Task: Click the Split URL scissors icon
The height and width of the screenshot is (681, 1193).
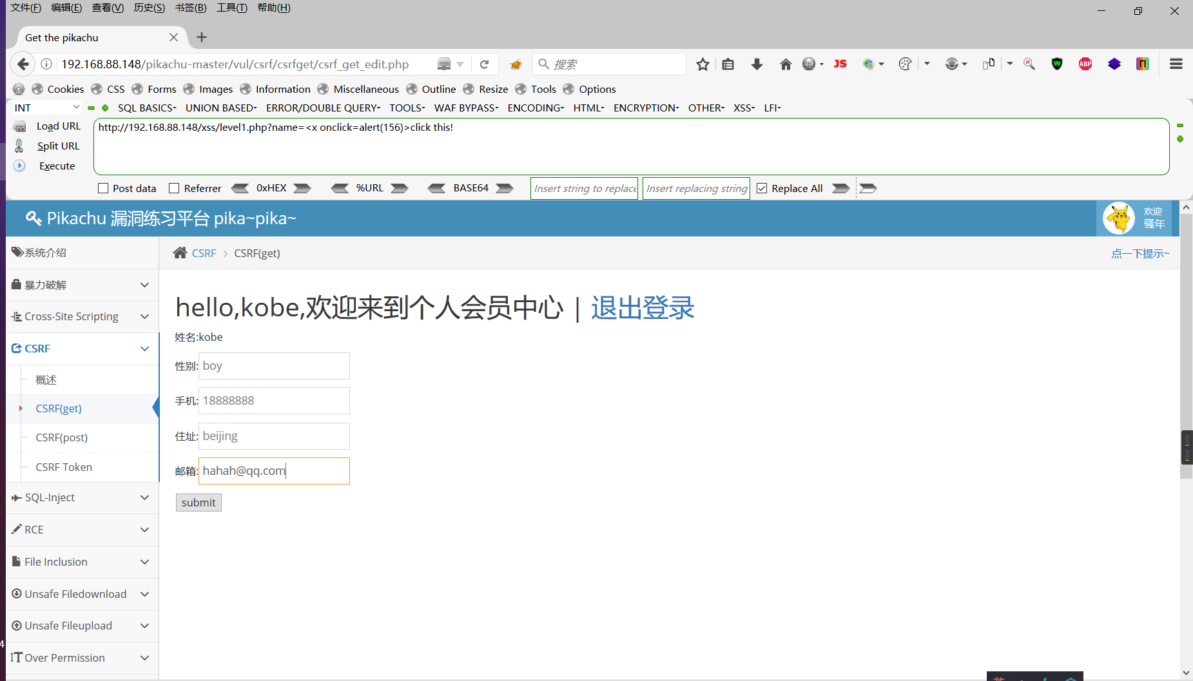Action: click(19, 146)
